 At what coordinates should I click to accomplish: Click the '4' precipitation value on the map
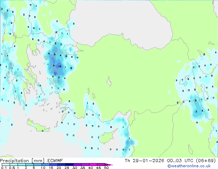coord(61,56)
